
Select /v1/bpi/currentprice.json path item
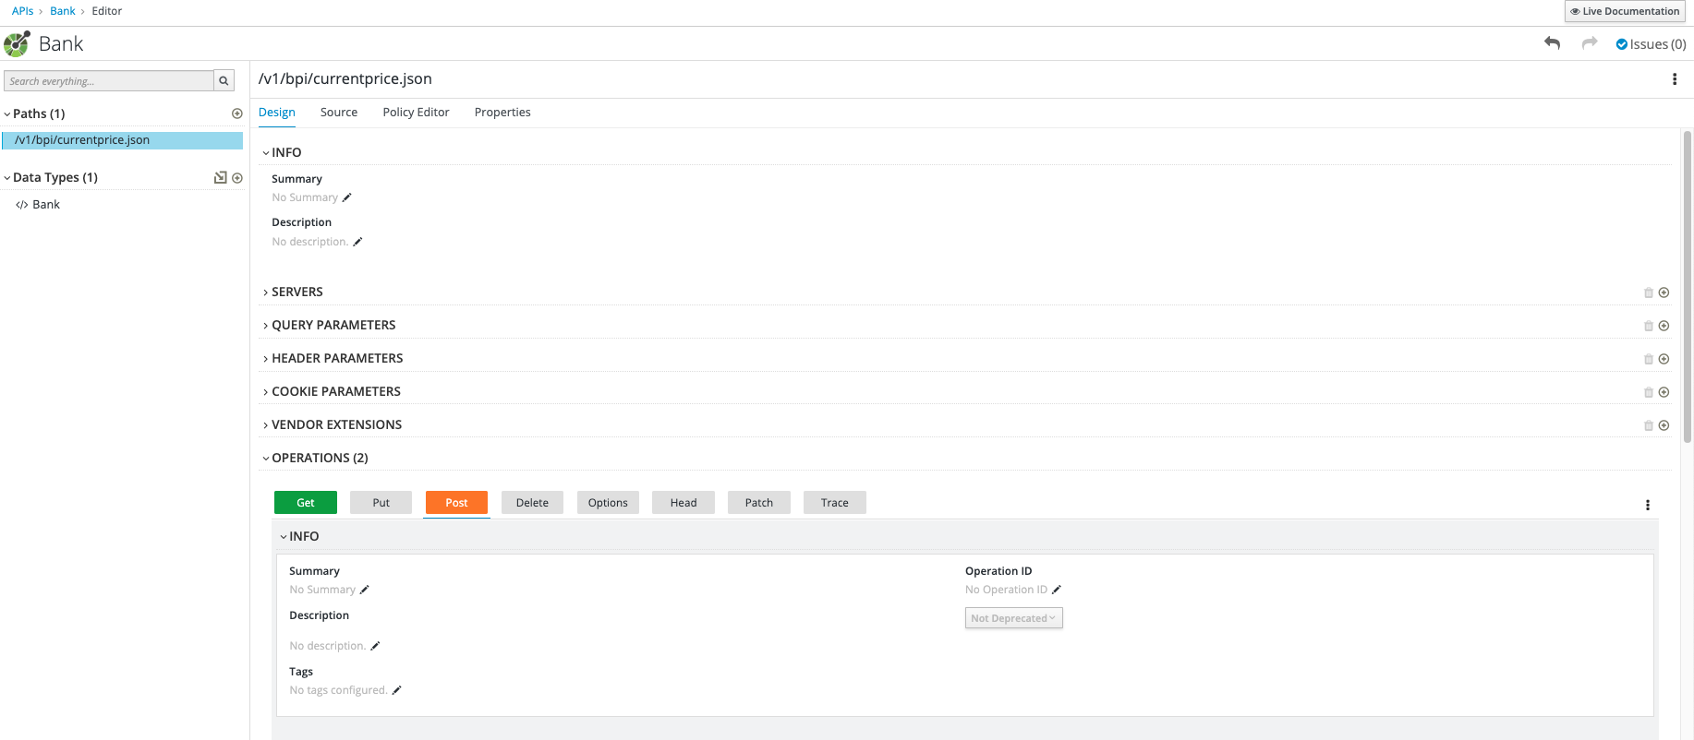coord(123,140)
